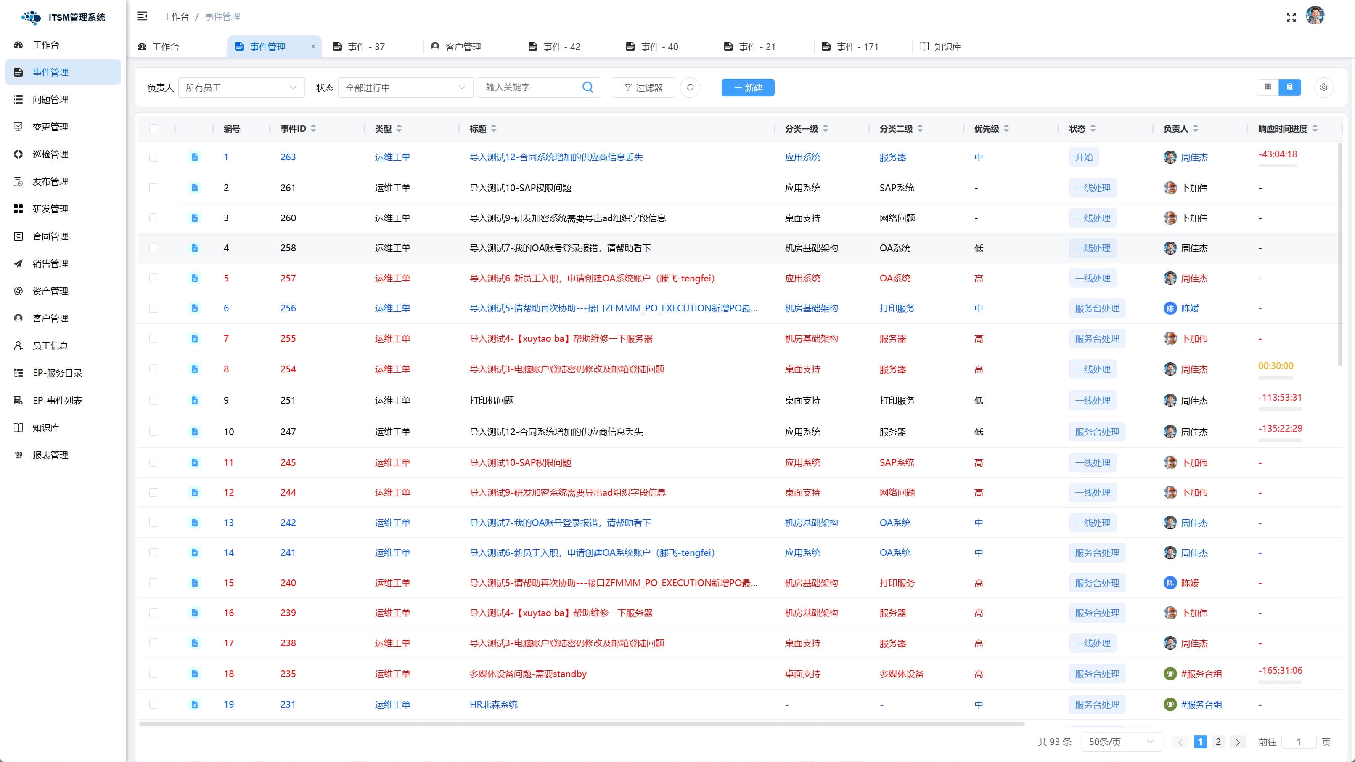Open document icon for event row 263
The width and height of the screenshot is (1355, 762).
tap(195, 157)
